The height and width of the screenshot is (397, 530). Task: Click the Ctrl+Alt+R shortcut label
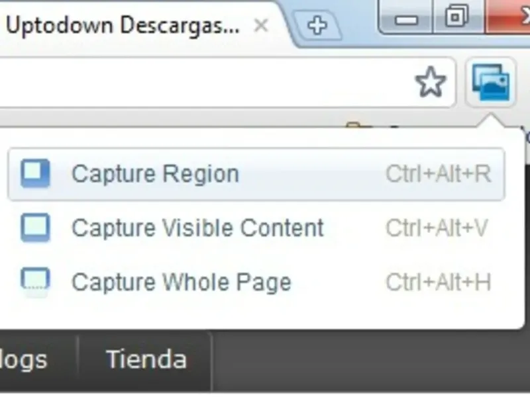point(439,174)
